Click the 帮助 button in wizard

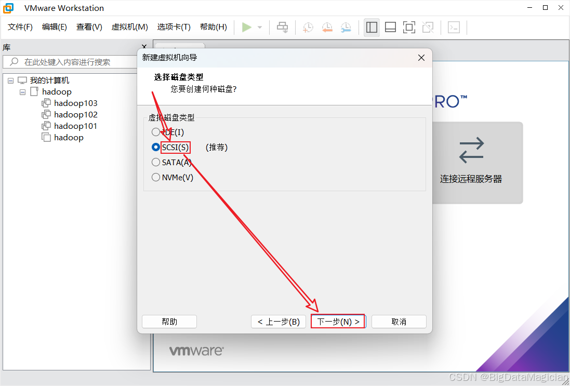(169, 322)
